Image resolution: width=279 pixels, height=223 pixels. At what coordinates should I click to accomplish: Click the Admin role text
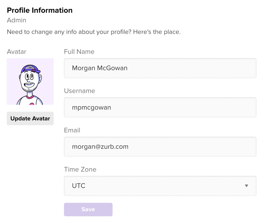tap(16, 20)
